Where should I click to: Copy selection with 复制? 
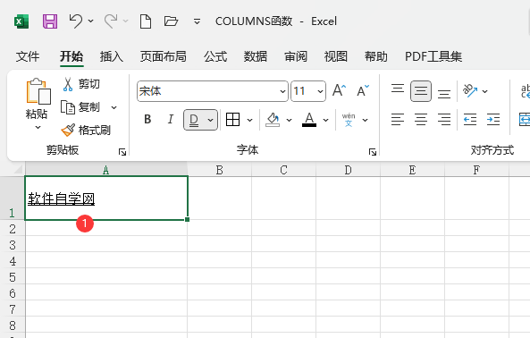point(80,107)
